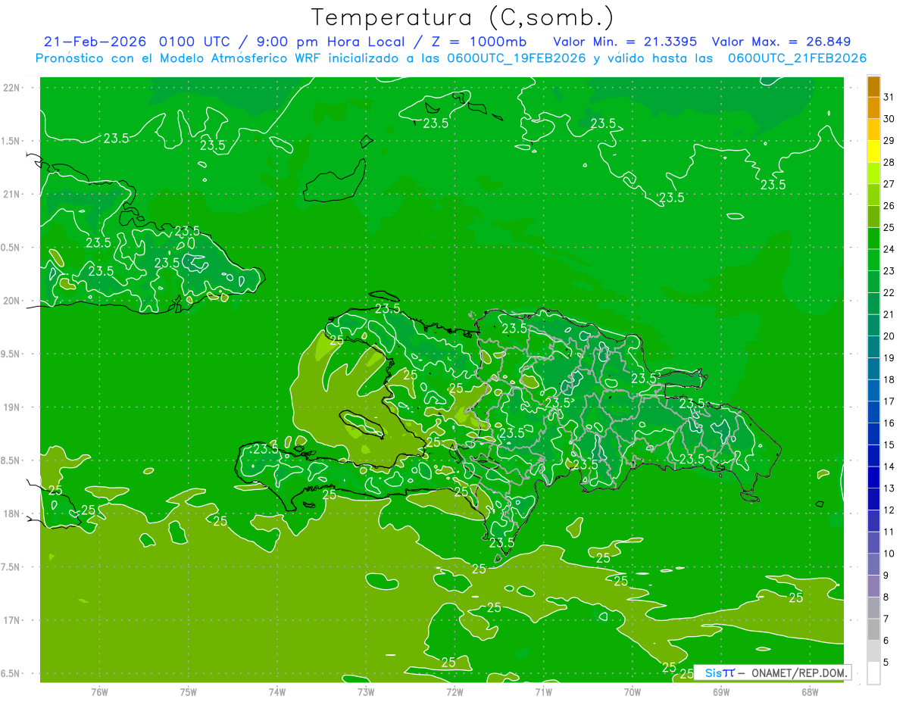
Task: Click the "17N" latitude axis label
Action: pos(11,620)
